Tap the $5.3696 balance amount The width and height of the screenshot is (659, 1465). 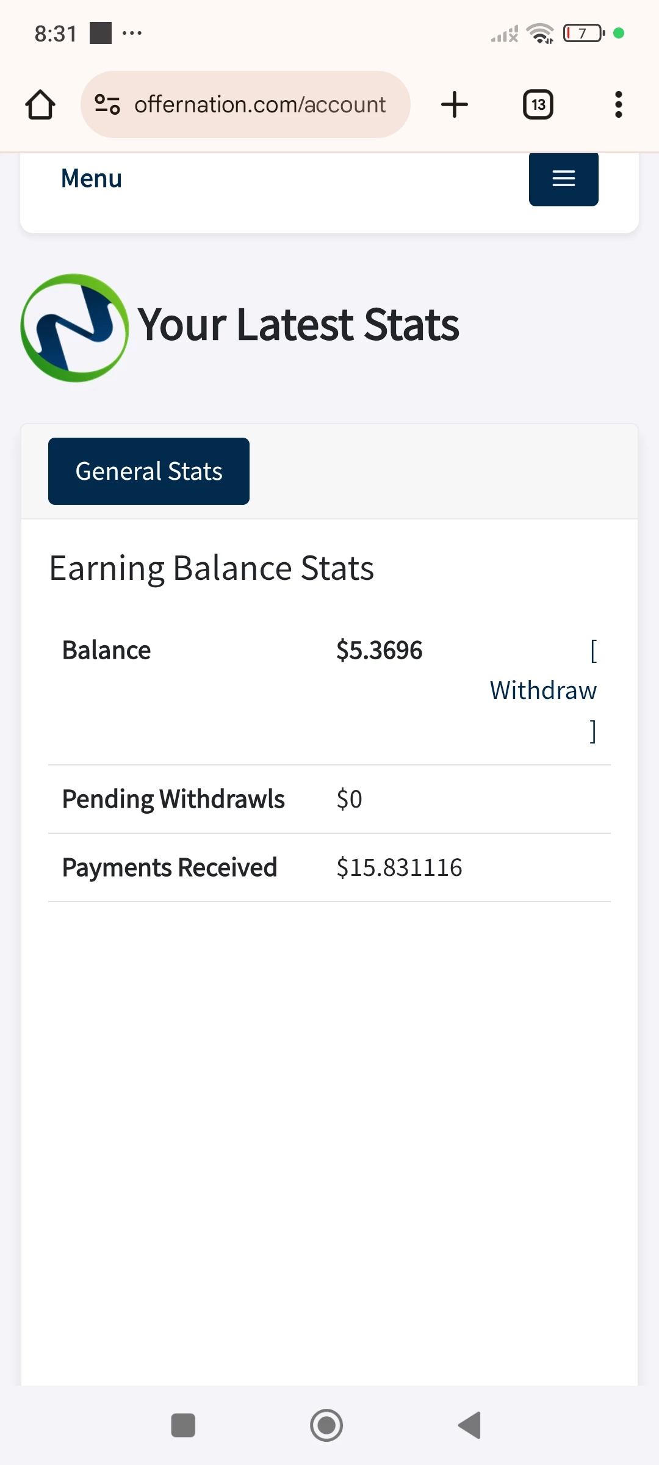coord(380,650)
